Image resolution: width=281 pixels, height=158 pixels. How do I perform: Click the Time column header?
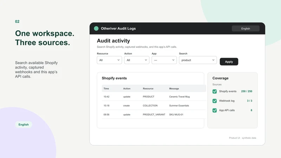pos(106,88)
